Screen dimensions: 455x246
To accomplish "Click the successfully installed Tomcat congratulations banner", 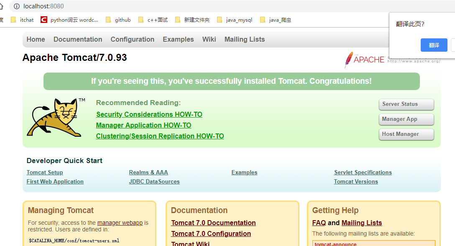I will click(x=232, y=81).
